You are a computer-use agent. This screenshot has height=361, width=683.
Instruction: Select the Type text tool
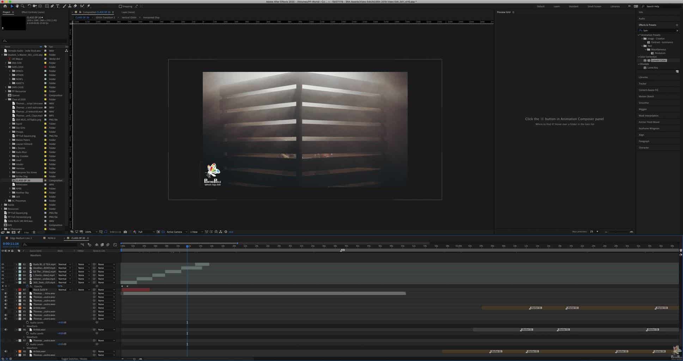point(58,6)
